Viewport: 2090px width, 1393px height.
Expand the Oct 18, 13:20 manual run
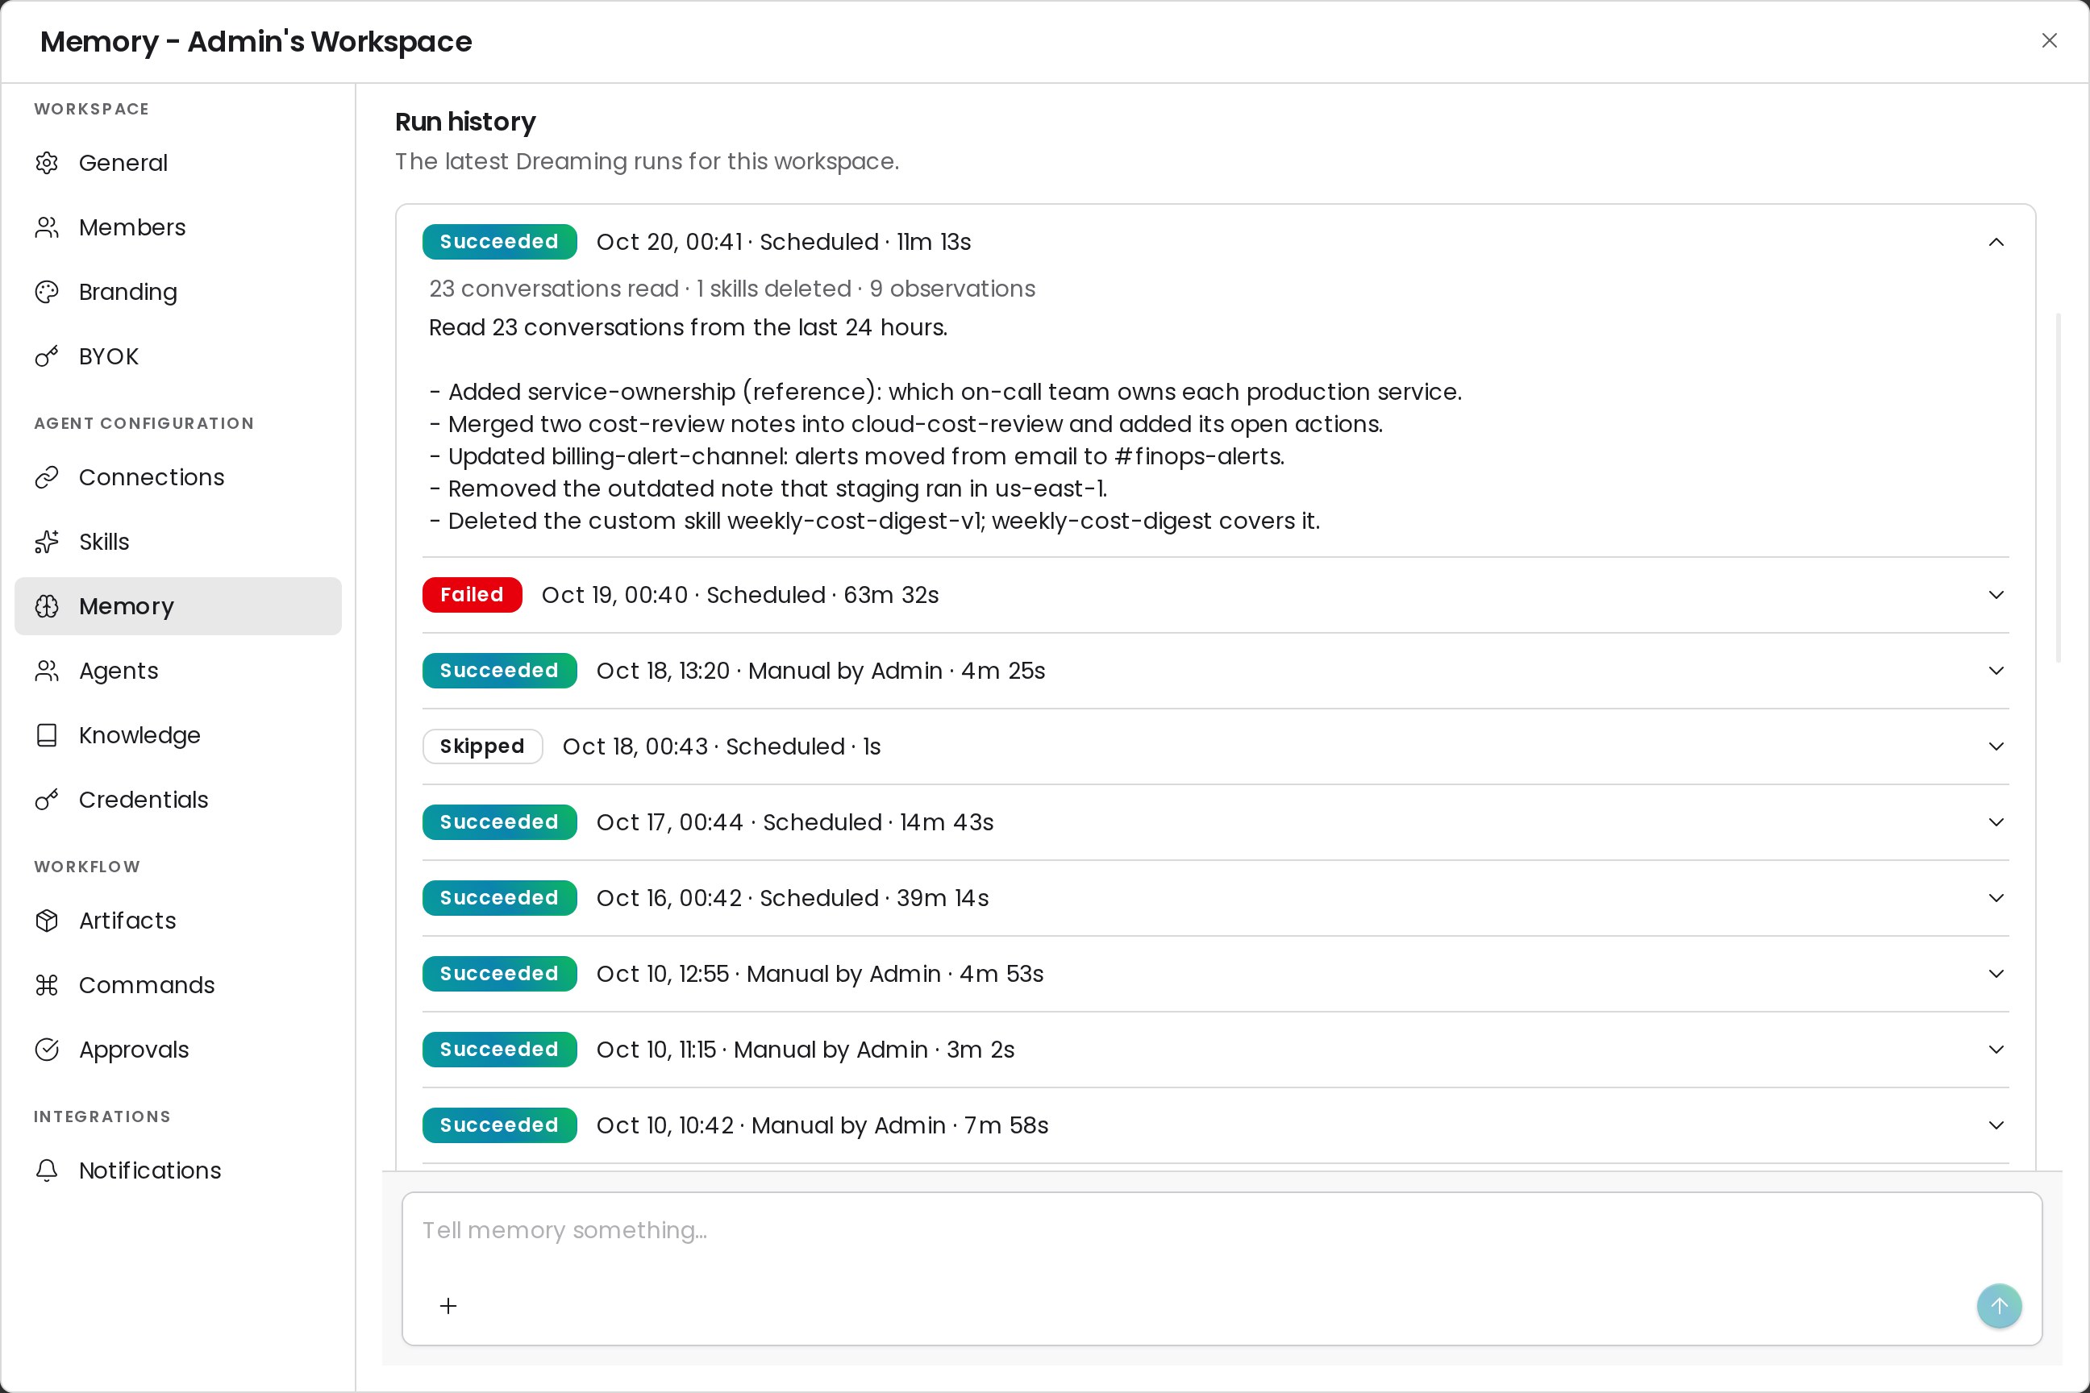coord(1996,671)
